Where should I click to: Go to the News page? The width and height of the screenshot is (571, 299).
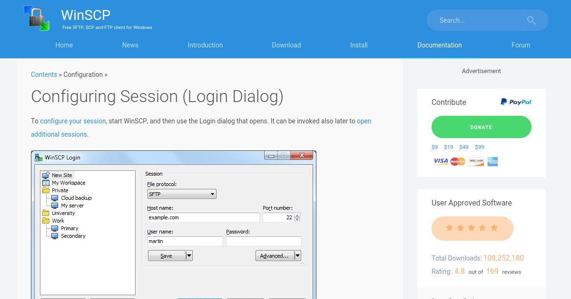130,45
